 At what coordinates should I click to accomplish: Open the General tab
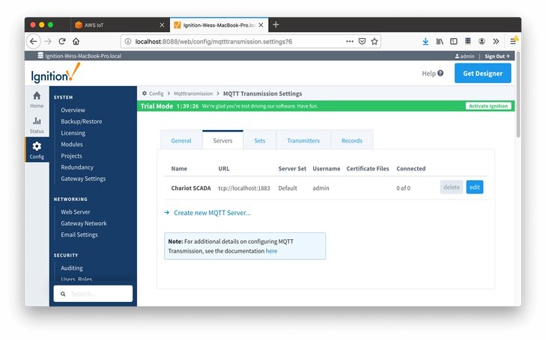pyautogui.click(x=181, y=140)
